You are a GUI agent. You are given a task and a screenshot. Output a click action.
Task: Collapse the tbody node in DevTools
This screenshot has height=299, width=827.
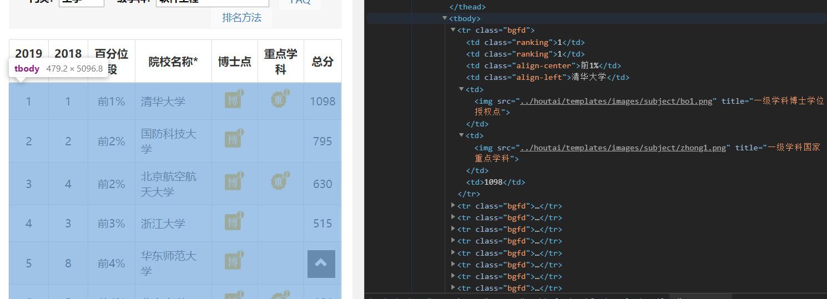(445, 18)
